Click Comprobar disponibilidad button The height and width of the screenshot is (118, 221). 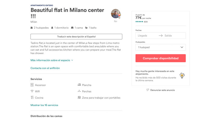click(160, 58)
